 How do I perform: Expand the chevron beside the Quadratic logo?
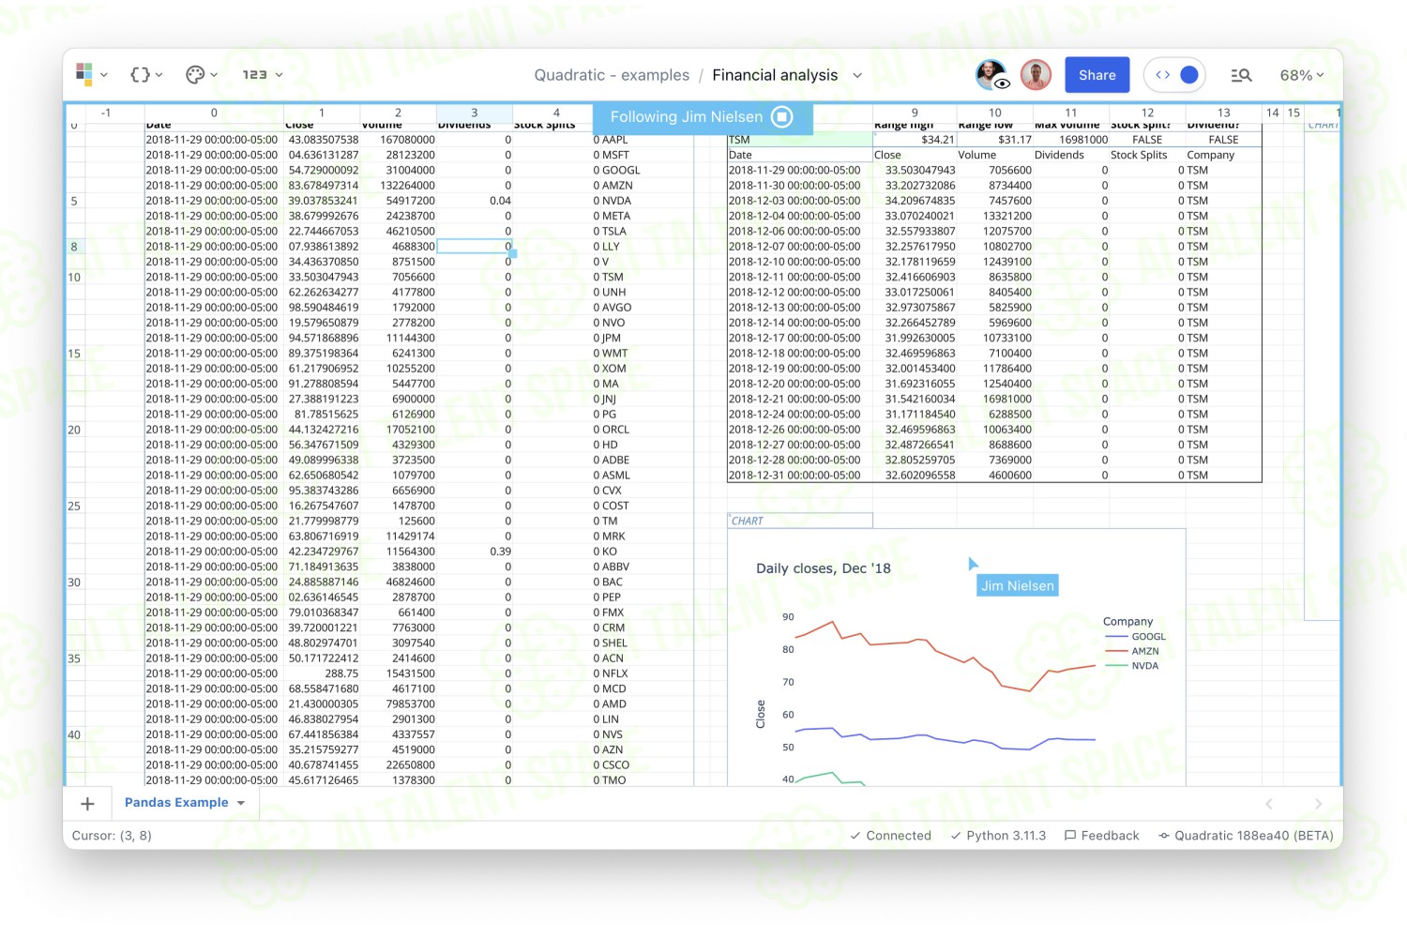pos(104,75)
